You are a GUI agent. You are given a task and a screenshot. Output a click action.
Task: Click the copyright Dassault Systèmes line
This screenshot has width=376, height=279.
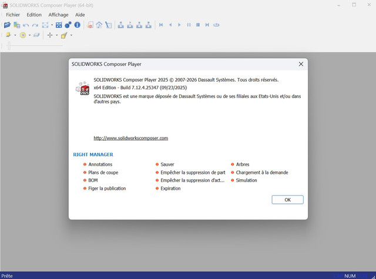coord(186,80)
